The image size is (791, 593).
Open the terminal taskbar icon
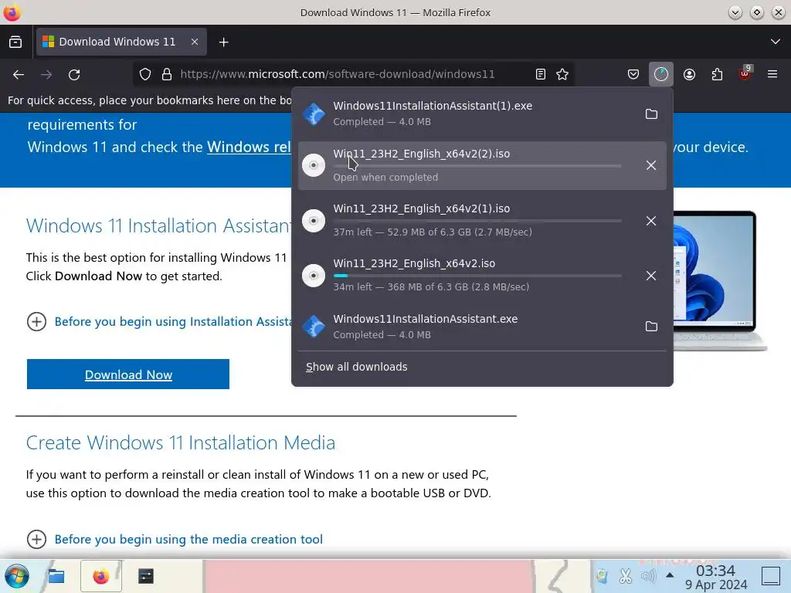point(146,576)
